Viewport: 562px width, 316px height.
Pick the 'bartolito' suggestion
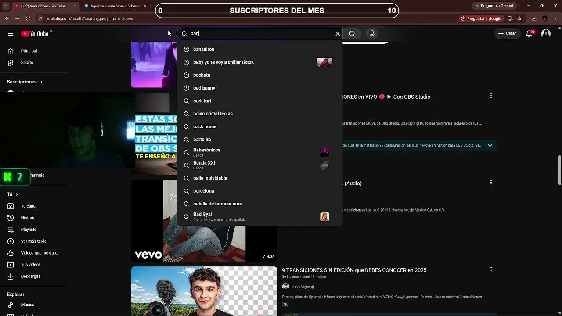coord(259,140)
